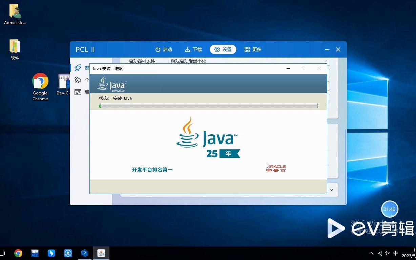Click the PCL taskbar icon

click(85, 253)
